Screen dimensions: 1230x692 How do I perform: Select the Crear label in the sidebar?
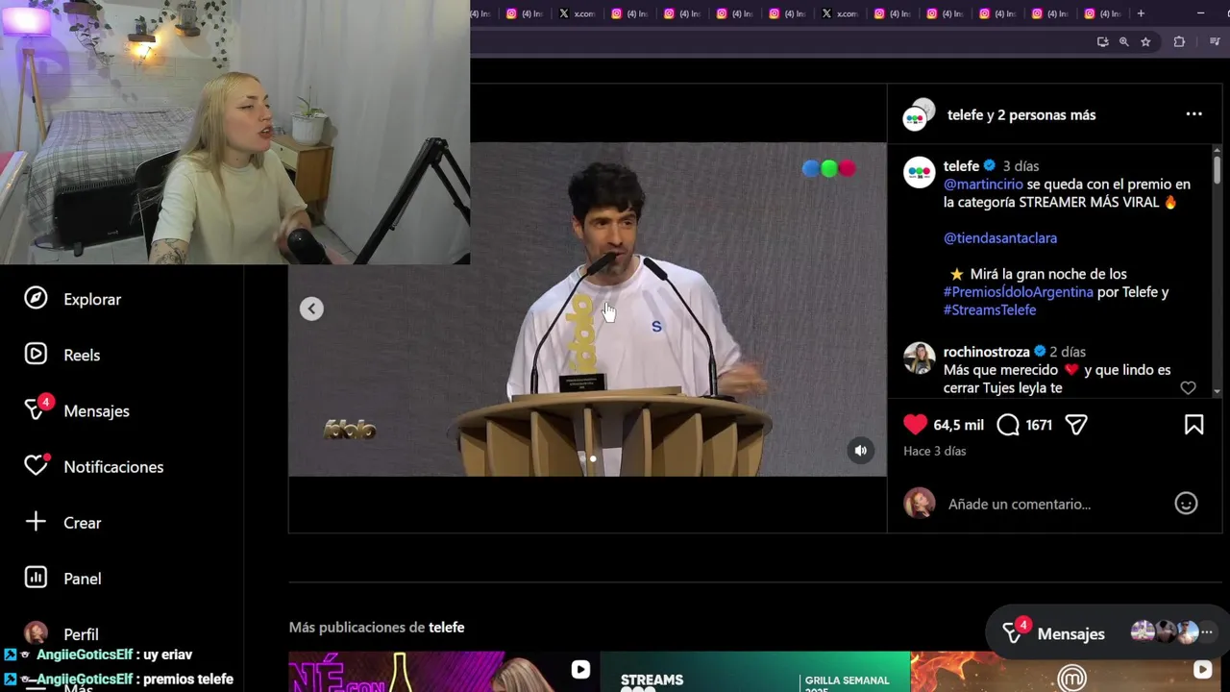click(83, 523)
